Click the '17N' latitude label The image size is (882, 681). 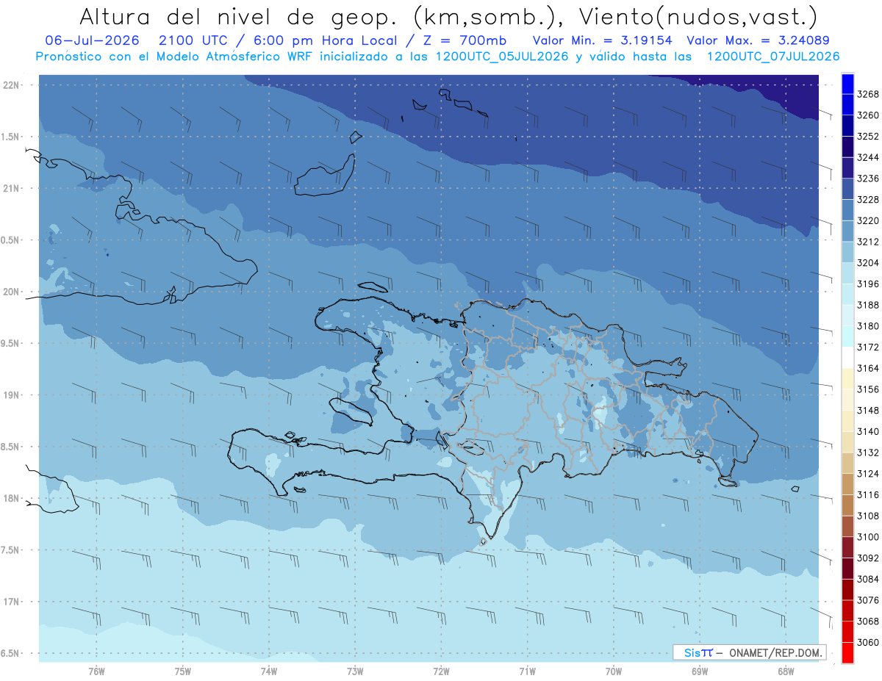coord(11,602)
